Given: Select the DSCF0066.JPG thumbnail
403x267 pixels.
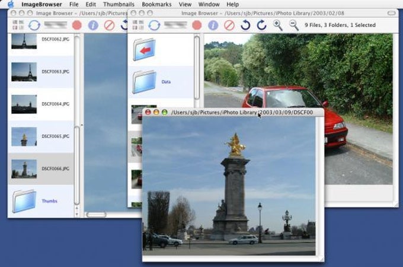Looking at the screenshot, I should [x=24, y=169].
